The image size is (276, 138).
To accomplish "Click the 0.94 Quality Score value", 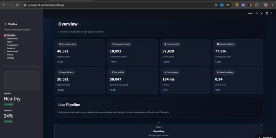I will pyautogui.click(x=219, y=79).
